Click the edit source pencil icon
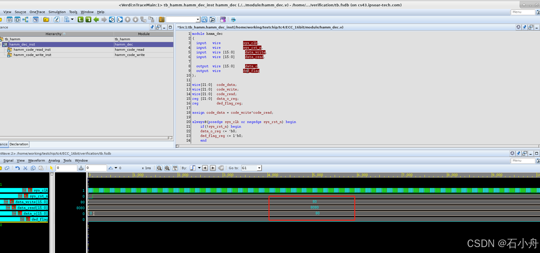Viewport: 540px width, 253px height. point(56,19)
